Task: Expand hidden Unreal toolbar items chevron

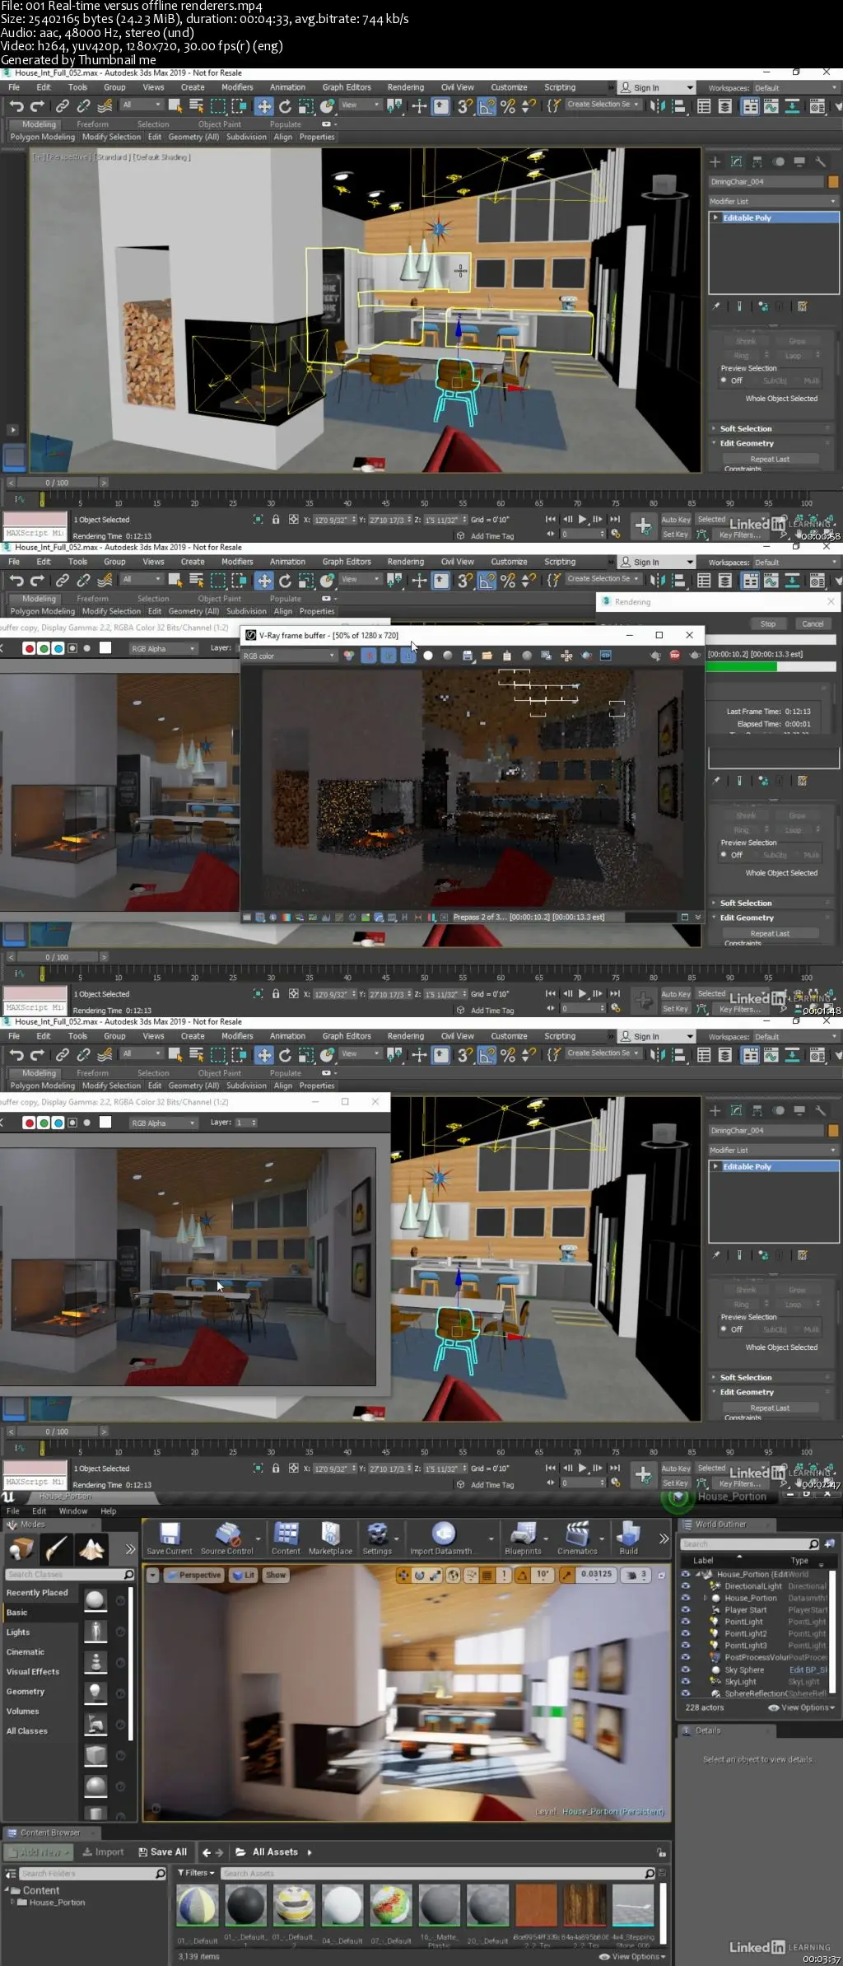Action: 664,1539
